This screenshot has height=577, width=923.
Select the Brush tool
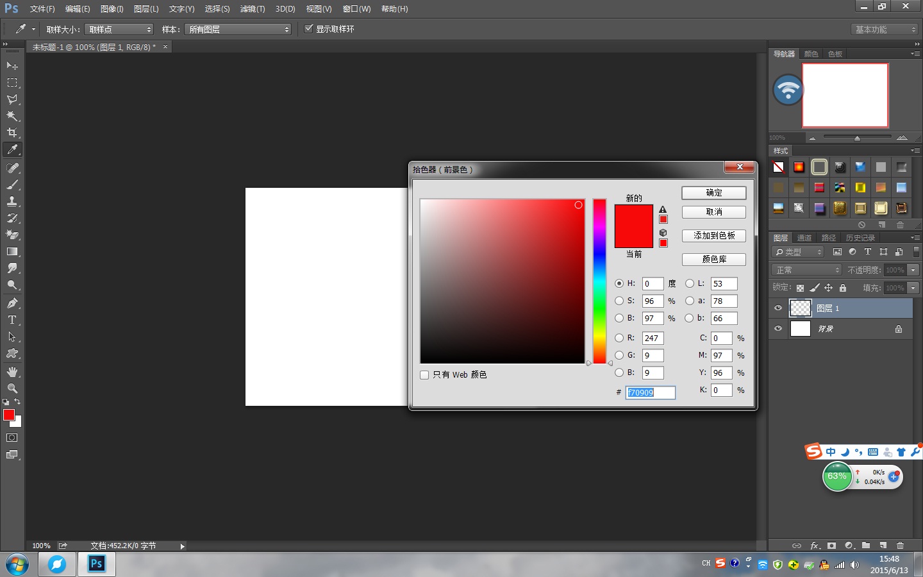point(12,185)
